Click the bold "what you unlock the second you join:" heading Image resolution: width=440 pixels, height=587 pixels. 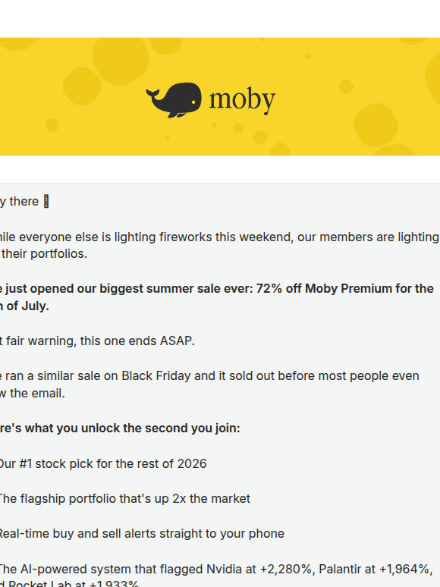tap(133, 428)
